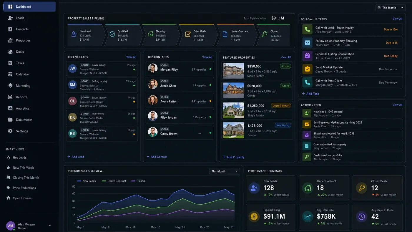Viewport: 412px width, 232px height.
Task: Click the Showing stage house icon
Action: click(x=150, y=34)
